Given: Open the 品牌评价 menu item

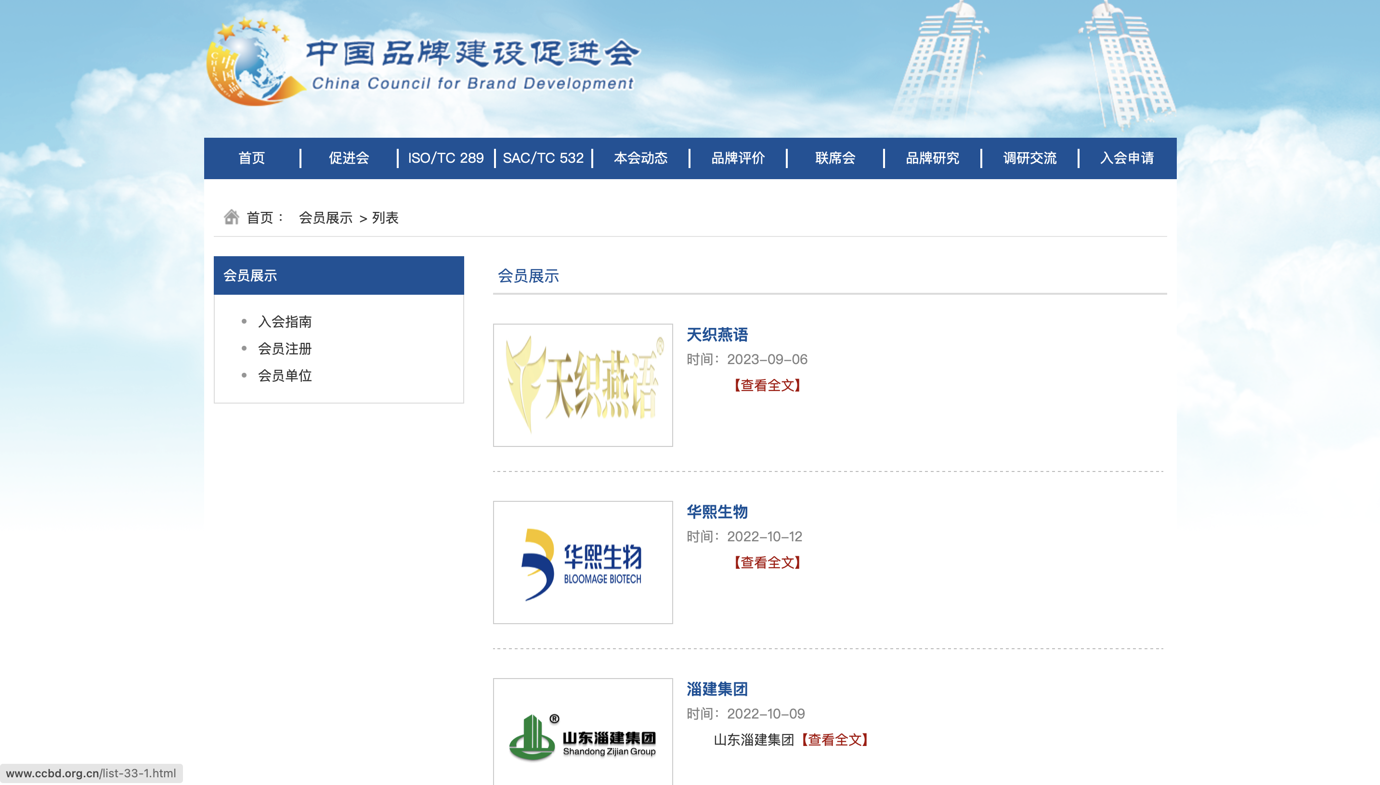Looking at the screenshot, I should tap(738, 158).
